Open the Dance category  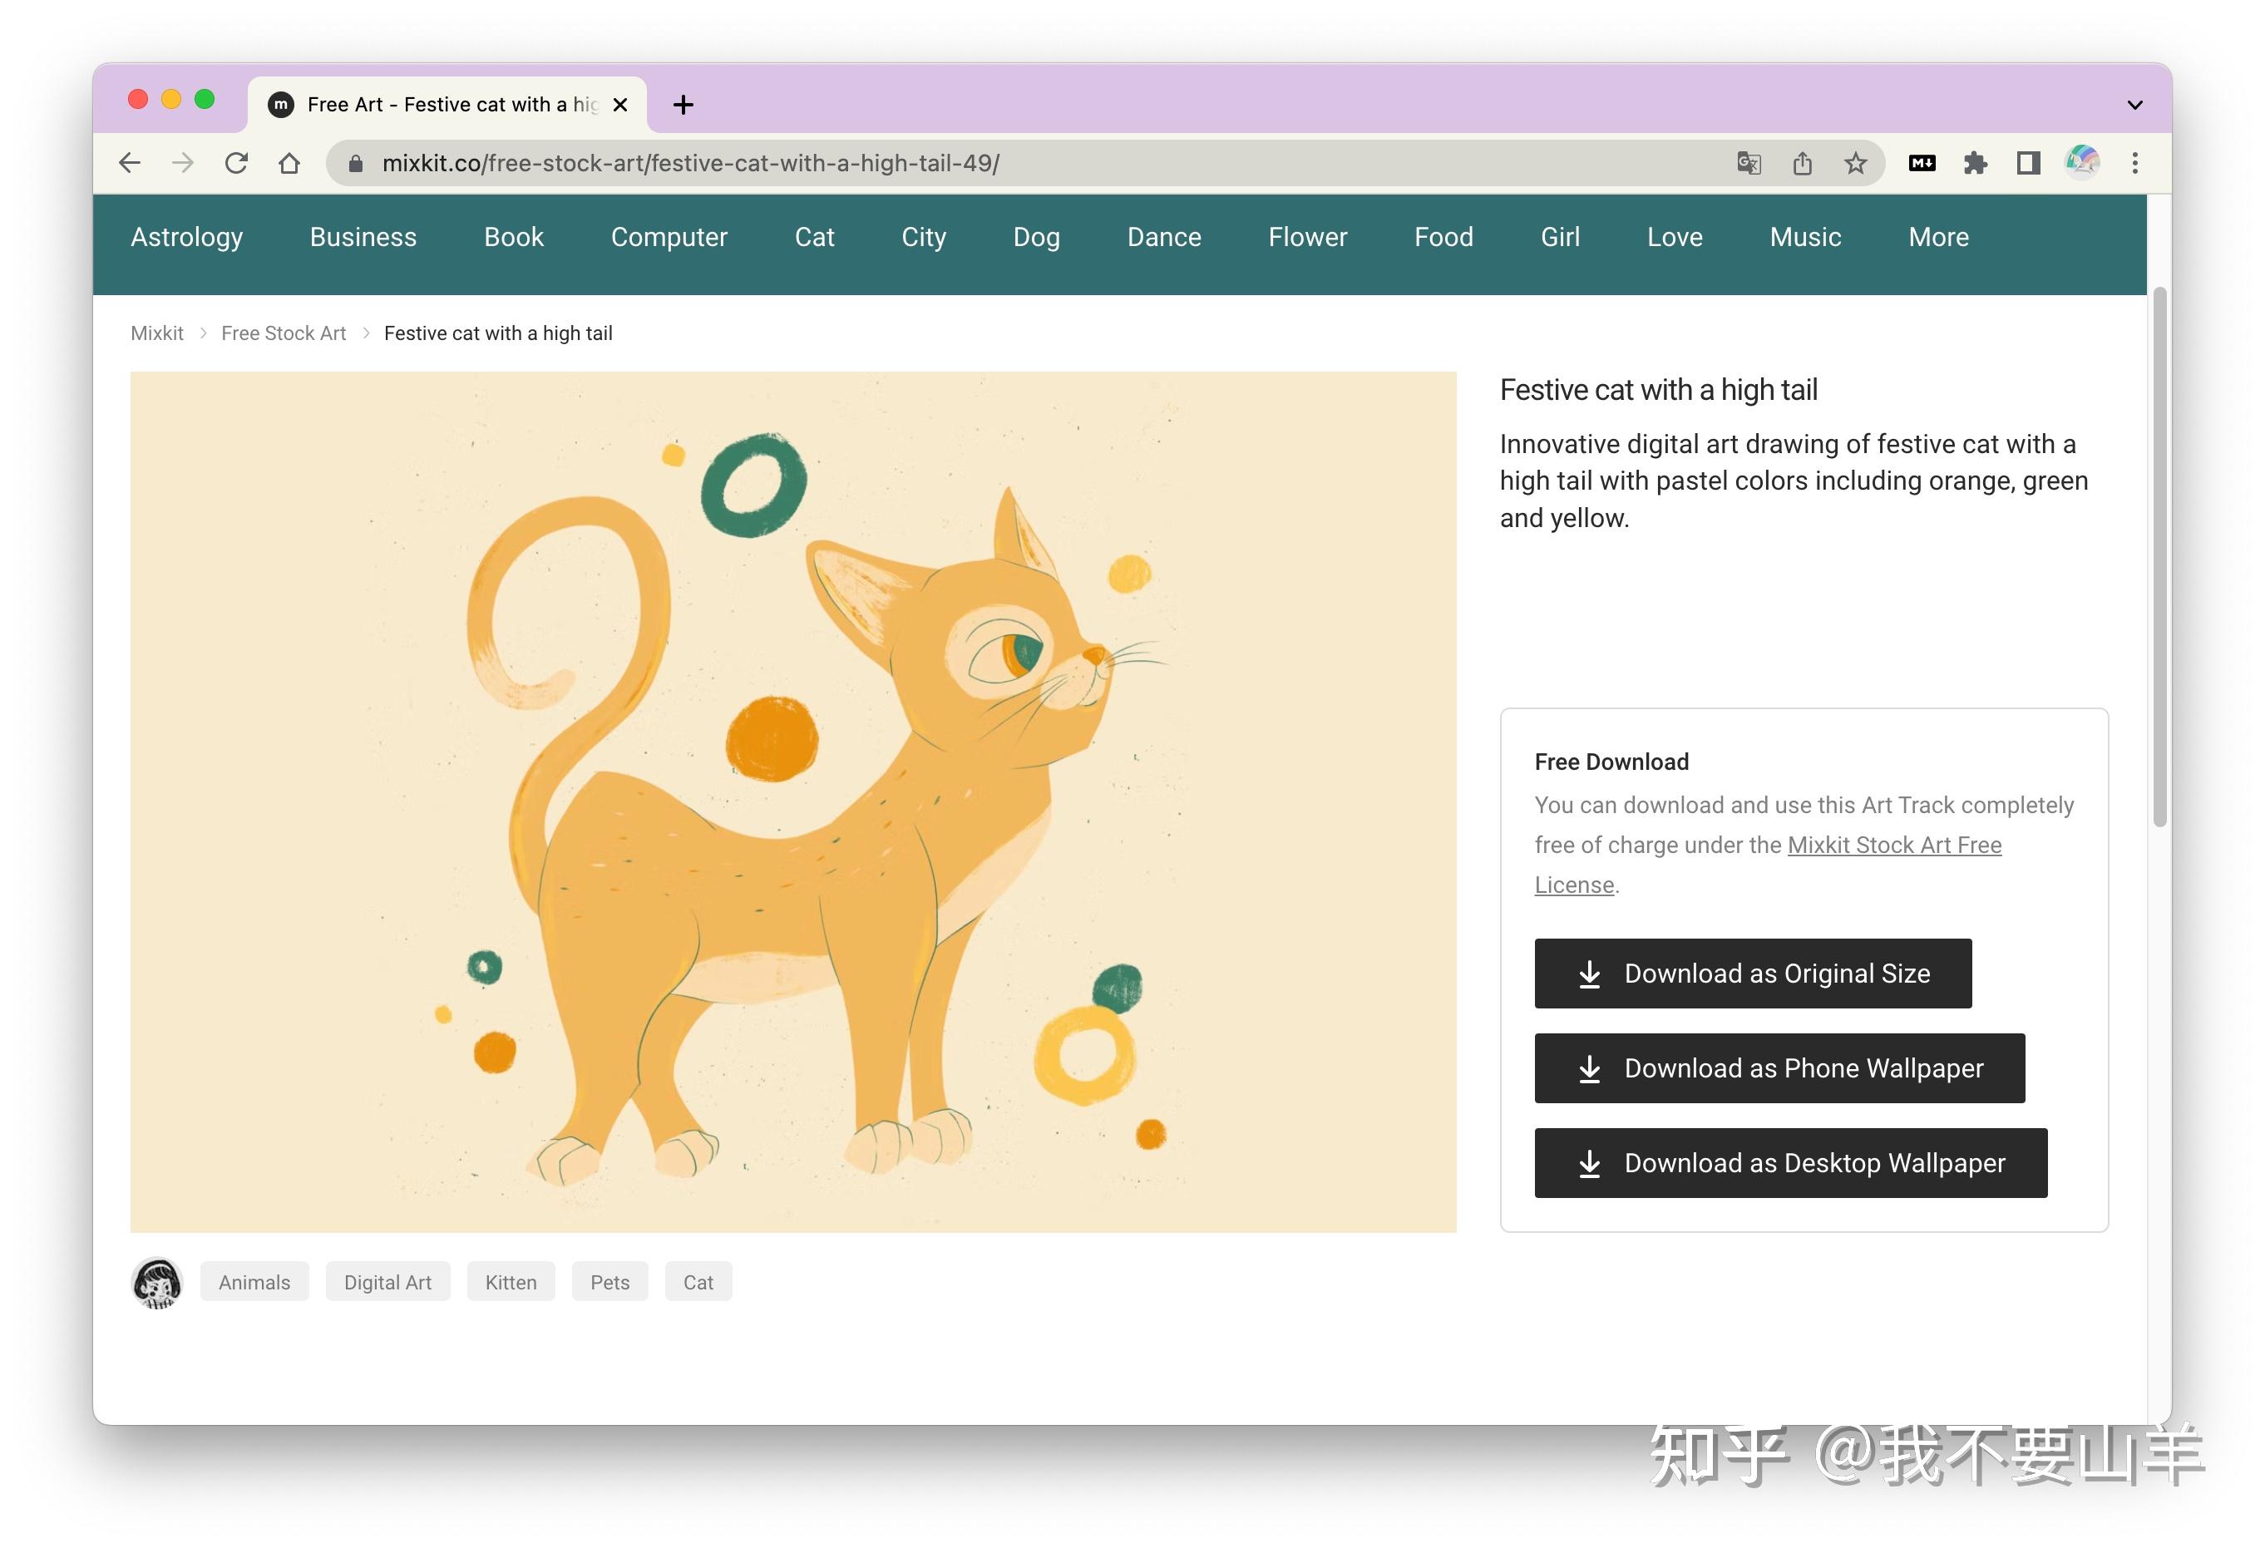pos(1164,237)
